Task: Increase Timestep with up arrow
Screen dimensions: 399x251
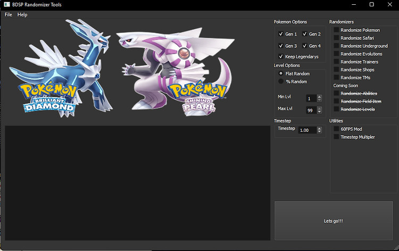Action: [x=320, y=128]
